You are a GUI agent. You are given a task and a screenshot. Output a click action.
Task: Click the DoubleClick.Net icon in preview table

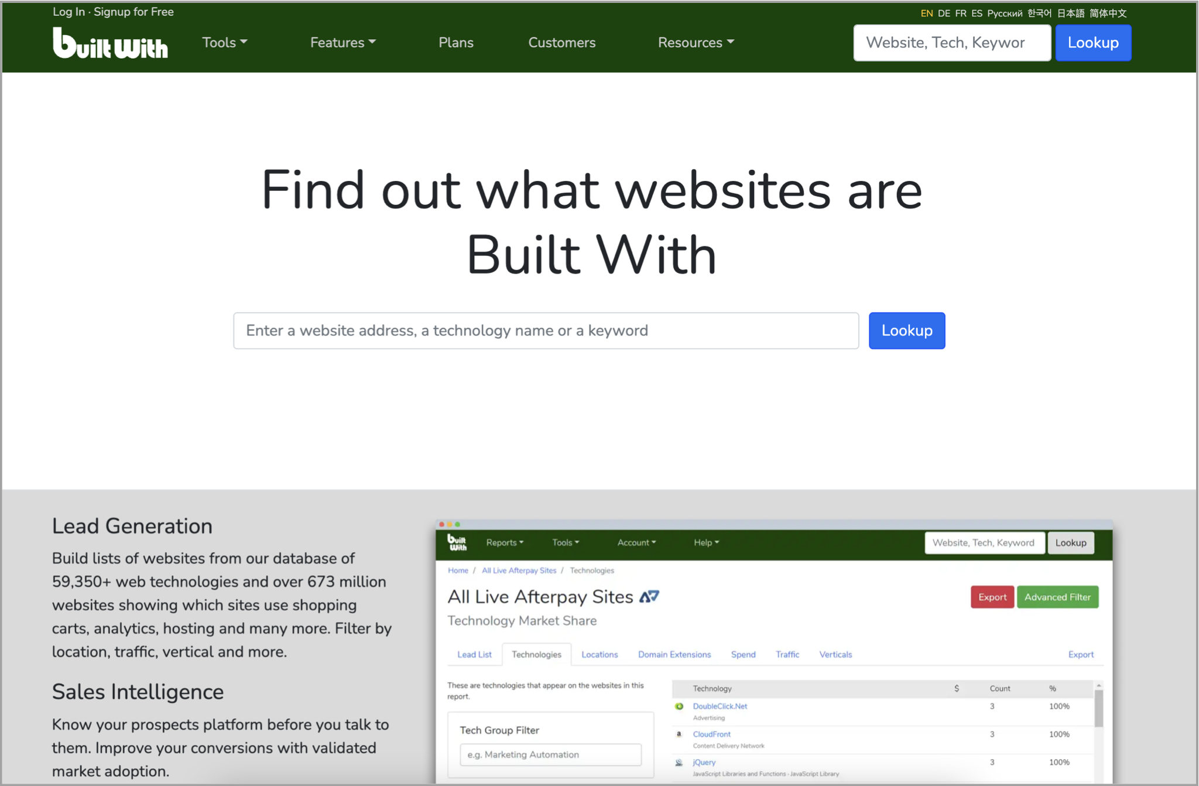tap(679, 706)
